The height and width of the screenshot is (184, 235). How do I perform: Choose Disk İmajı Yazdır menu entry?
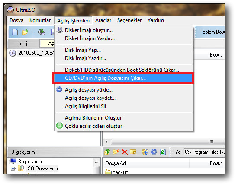pyautogui.click(x=124, y=58)
